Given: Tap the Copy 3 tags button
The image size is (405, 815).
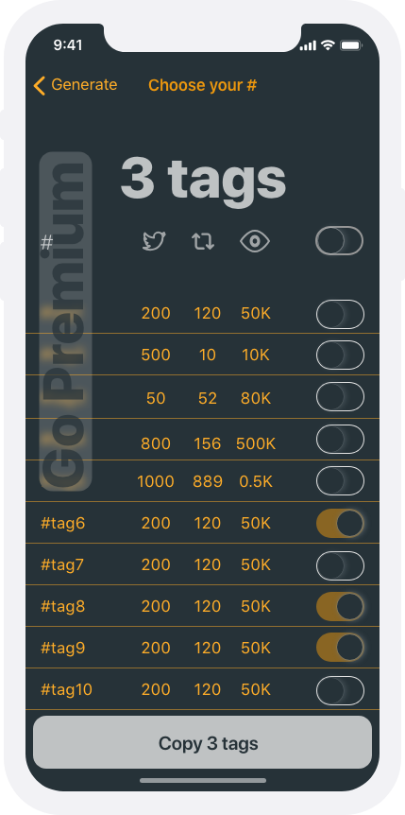Looking at the screenshot, I should coord(202,742).
